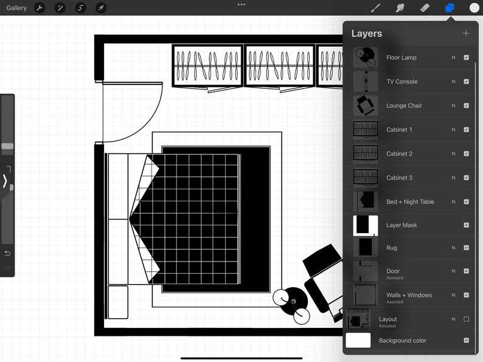Open blend mode N for Floor Lamp
The width and height of the screenshot is (483, 362).
click(453, 57)
